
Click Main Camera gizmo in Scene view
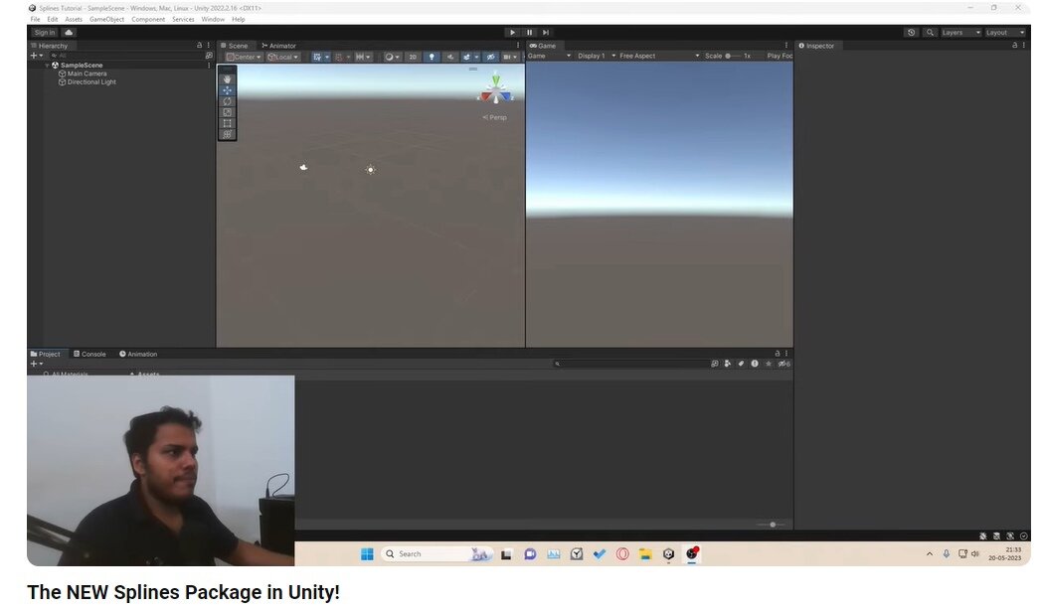tap(303, 167)
